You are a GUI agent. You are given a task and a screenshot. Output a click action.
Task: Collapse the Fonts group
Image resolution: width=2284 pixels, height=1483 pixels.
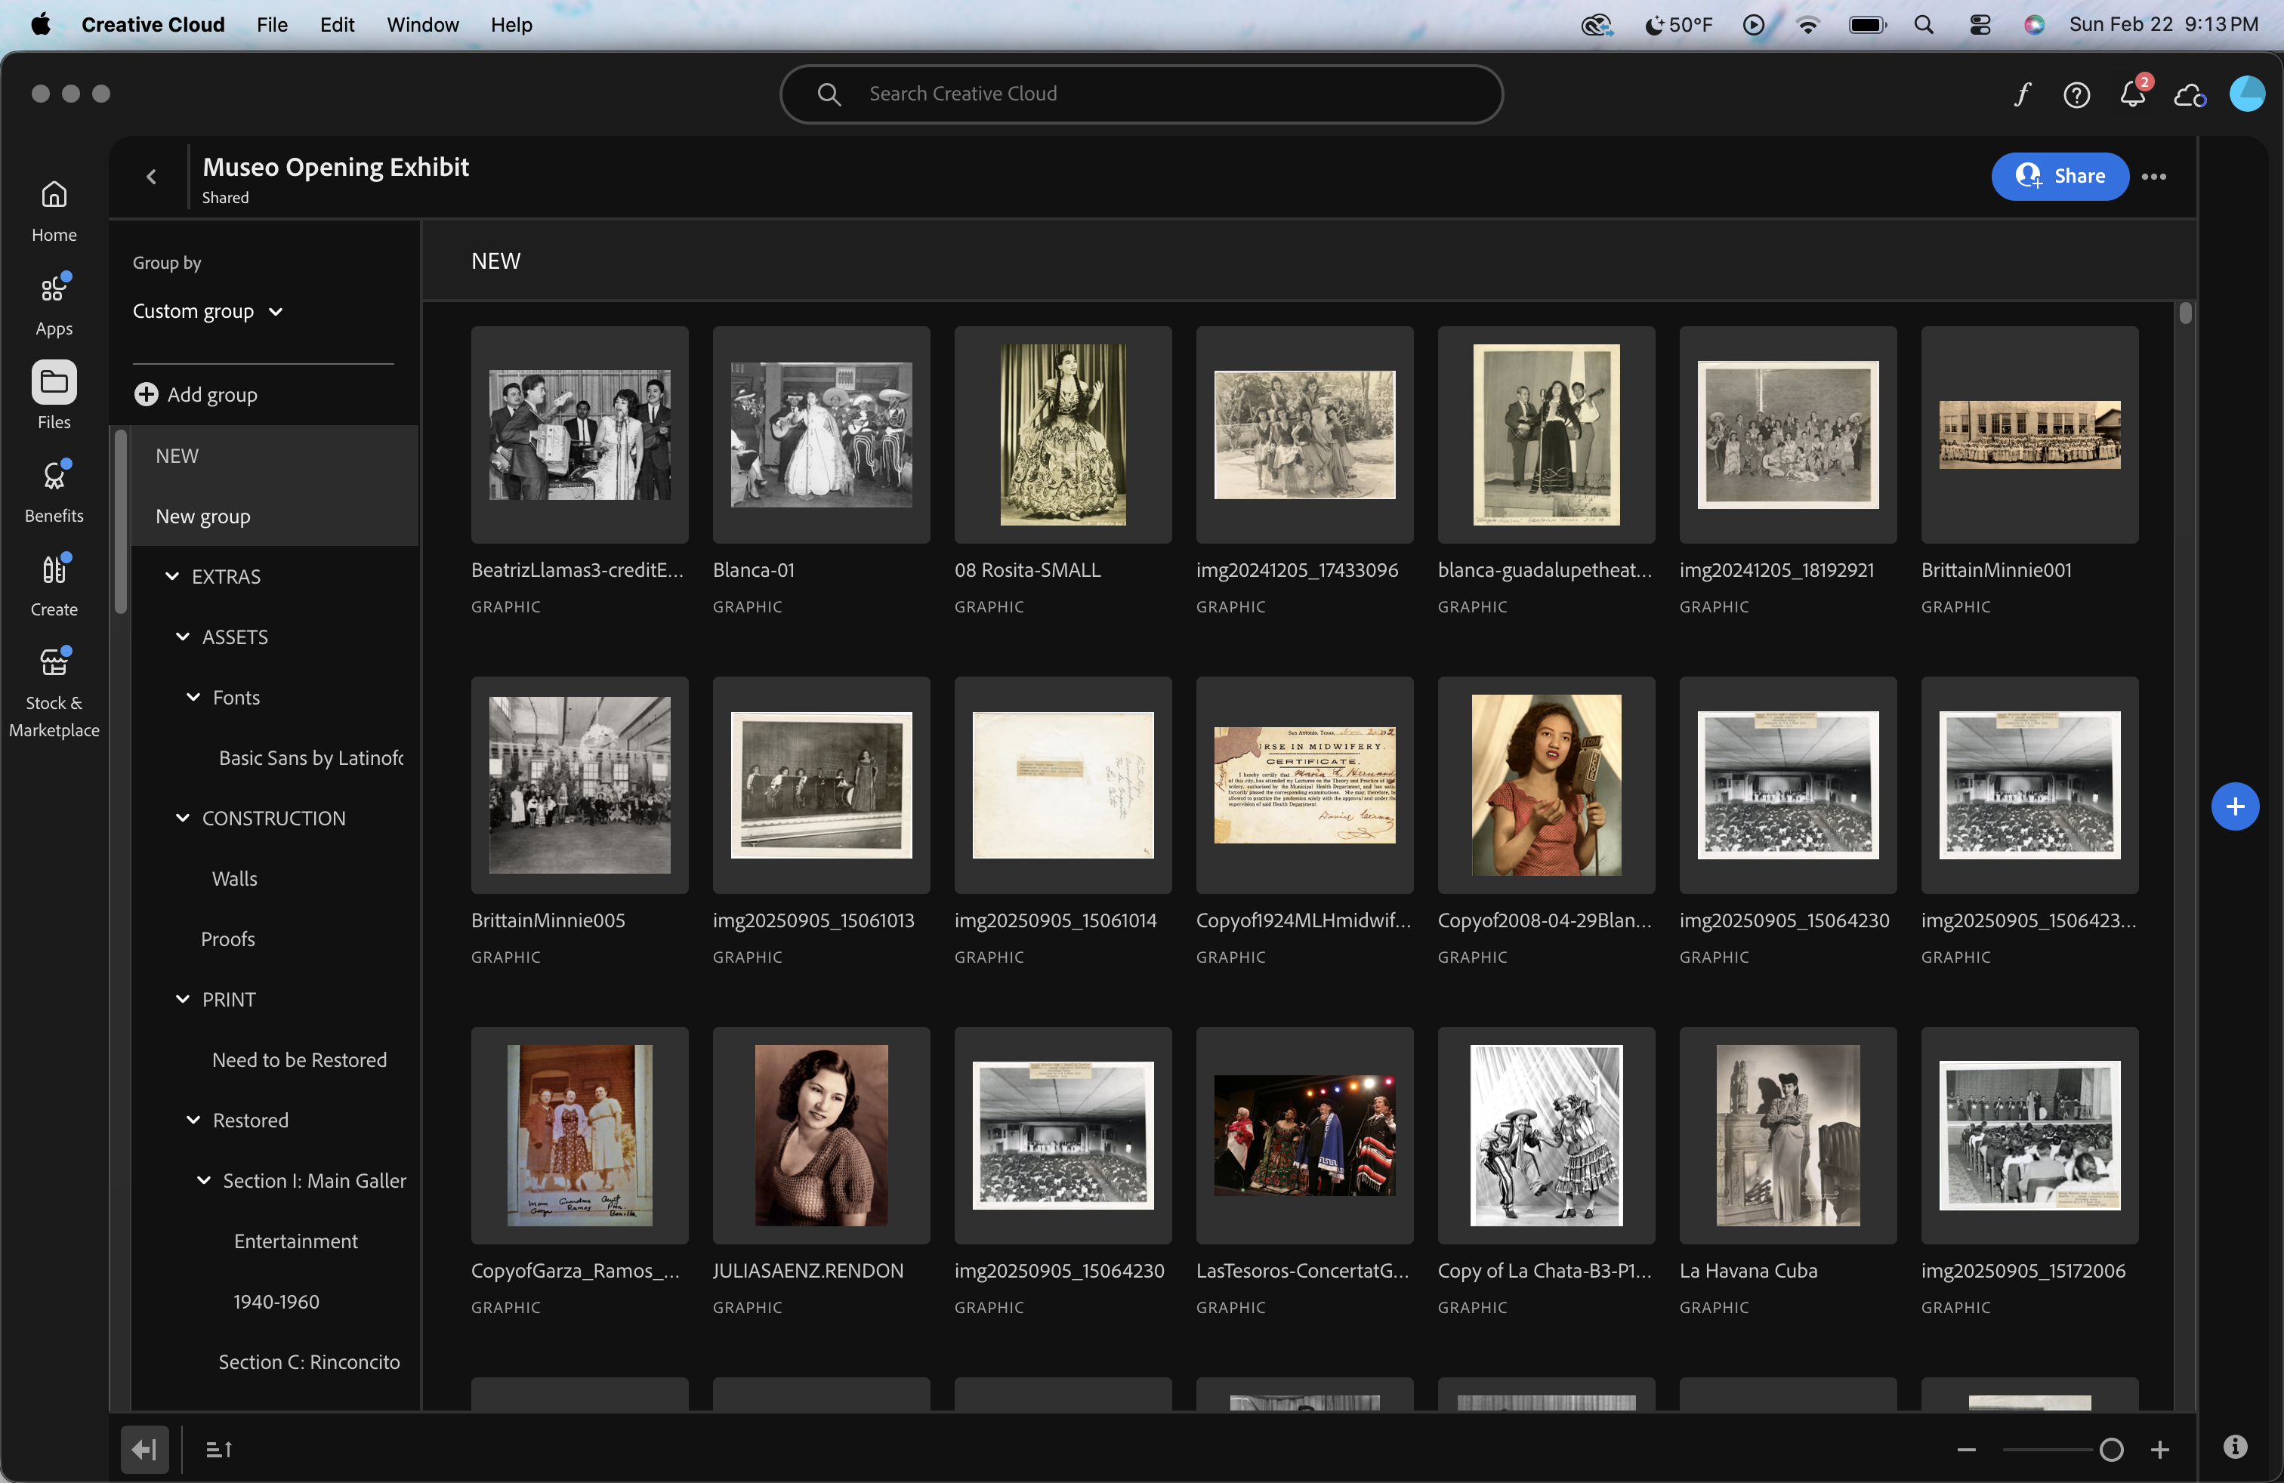(x=193, y=696)
